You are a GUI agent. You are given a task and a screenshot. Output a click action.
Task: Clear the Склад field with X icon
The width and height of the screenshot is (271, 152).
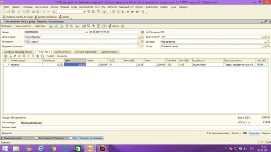click(x=265, y=46)
